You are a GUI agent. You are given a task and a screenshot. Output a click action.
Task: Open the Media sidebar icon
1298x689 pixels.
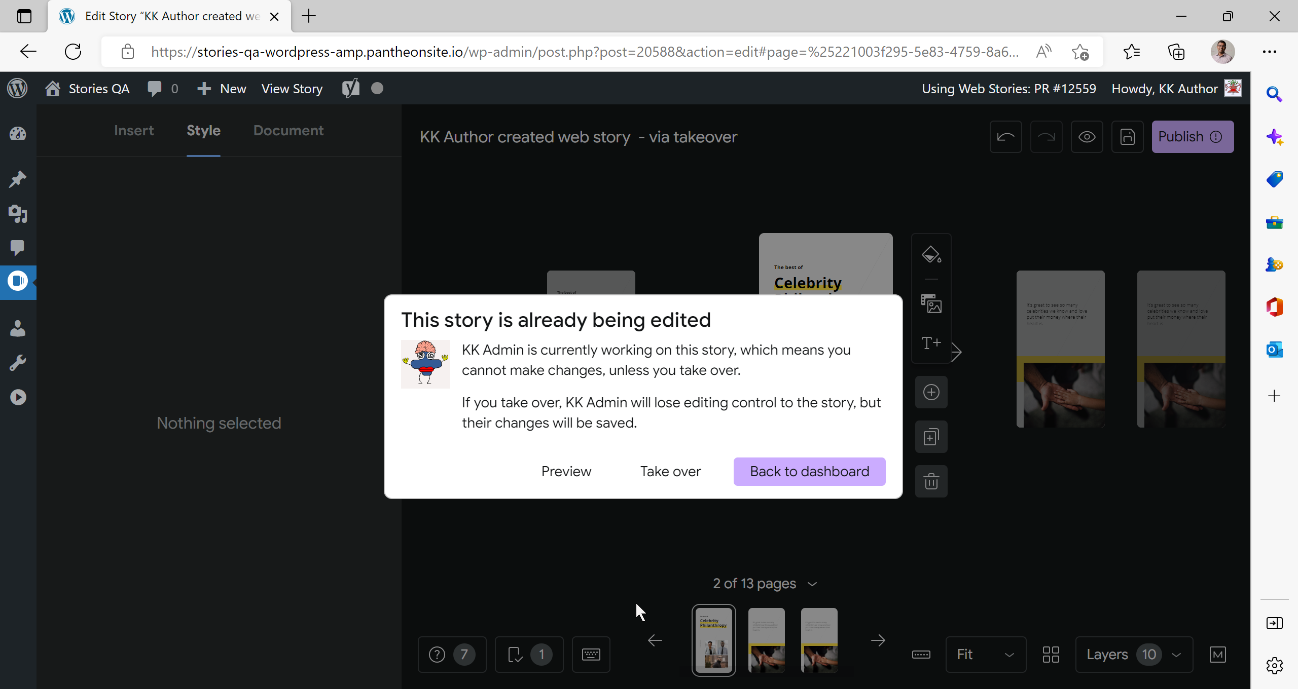[x=18, y=214]
